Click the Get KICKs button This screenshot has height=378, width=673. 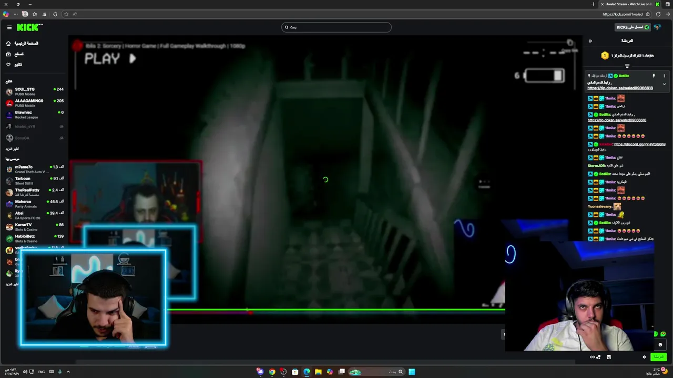633,27
